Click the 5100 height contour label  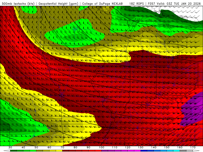click(x=167, y=43)
